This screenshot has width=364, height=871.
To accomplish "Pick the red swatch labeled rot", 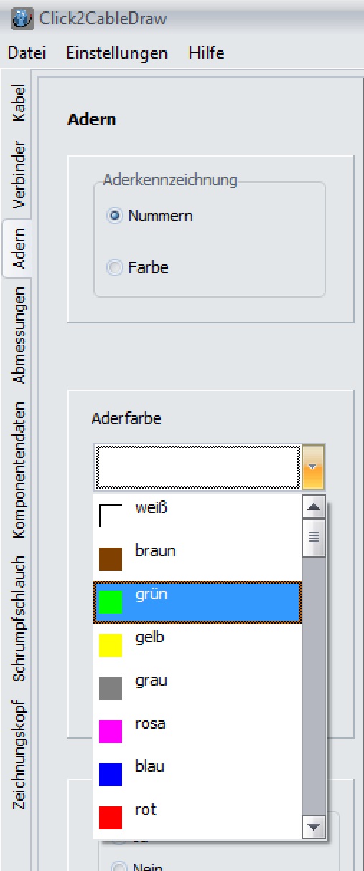I will click(111, 817).
